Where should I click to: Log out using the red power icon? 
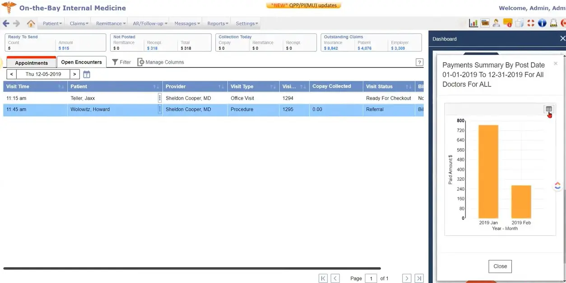pos(564,23)
